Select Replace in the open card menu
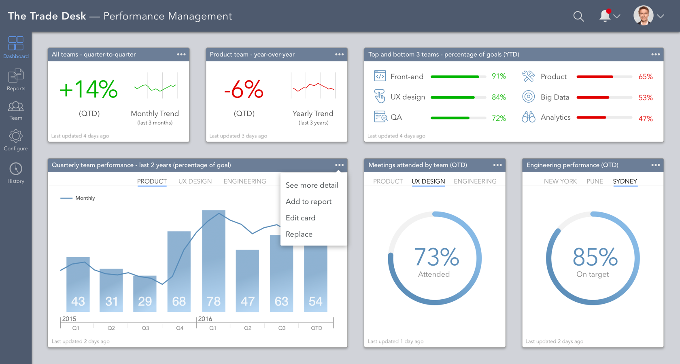Screen dimensions: 680x364 click(299, 234)
